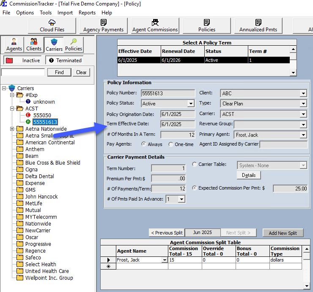Choose the Carrier Table radio button
313x292 pixels.
pos(195,165)
